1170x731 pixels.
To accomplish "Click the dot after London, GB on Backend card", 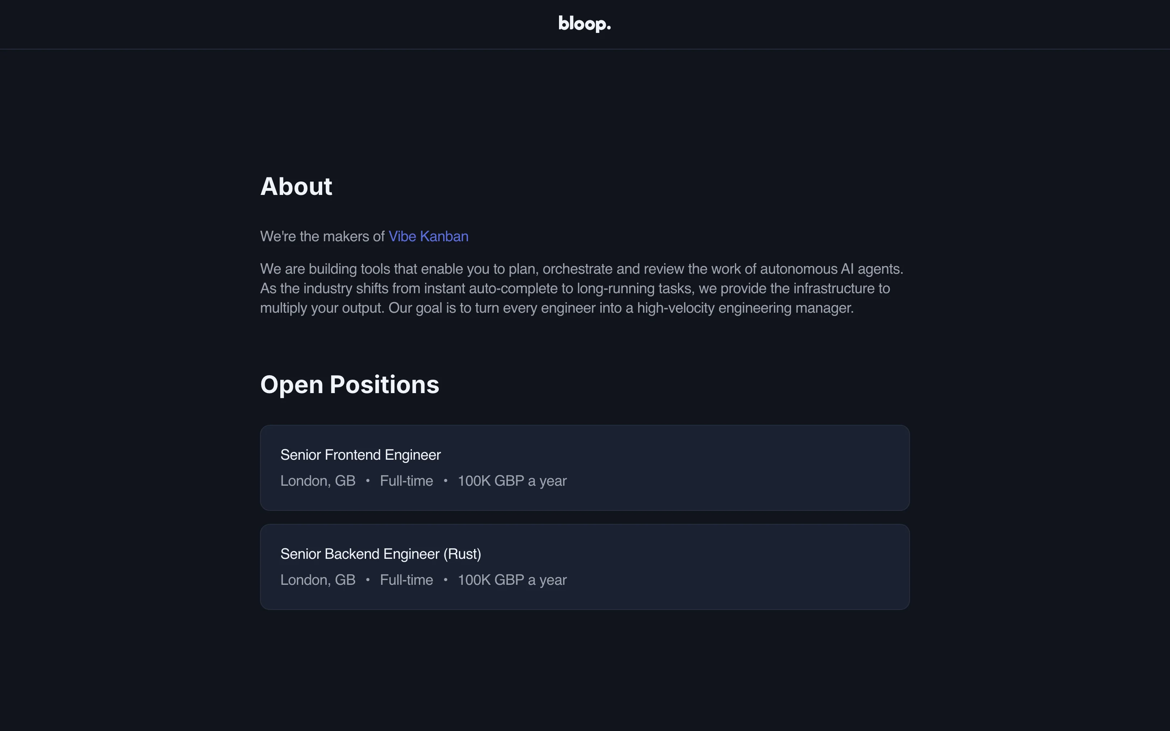I will click(368, 580).
